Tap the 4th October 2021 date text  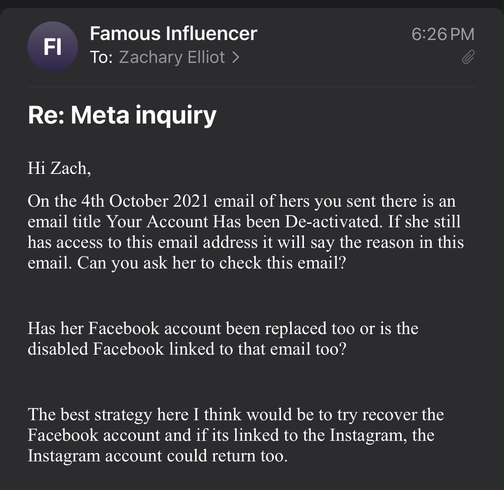tap(145, 201)
